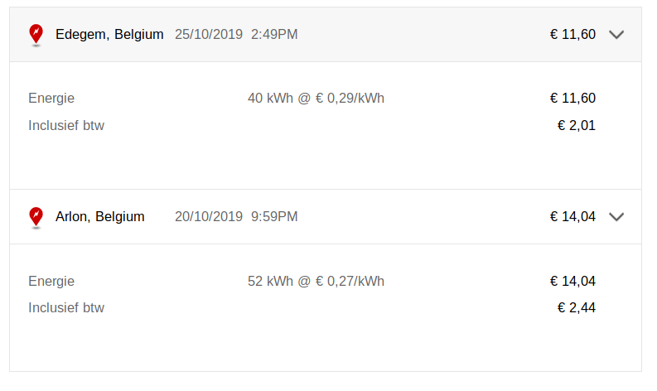Select the Edegem, Belgium location name
This screenshot has width=657, height=391.
tap(109, 34)
